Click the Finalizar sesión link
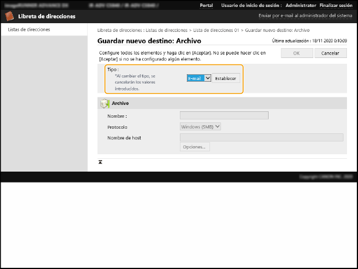Screen dimensions: 358x269 click(336, 5)
